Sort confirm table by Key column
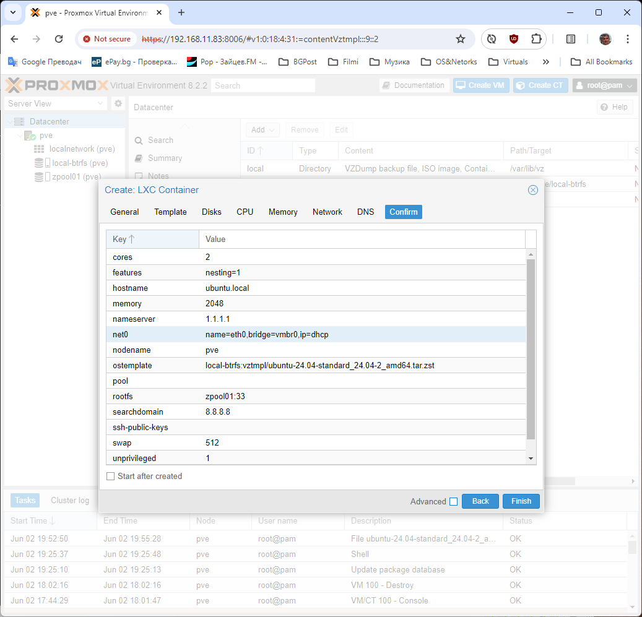The image size is (642, 617). coord(152,239)
